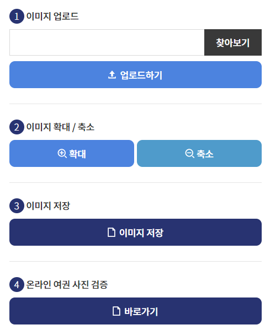Click the document icon on 이미지 저장 button

pyautogui.click(x=112, y=232)
